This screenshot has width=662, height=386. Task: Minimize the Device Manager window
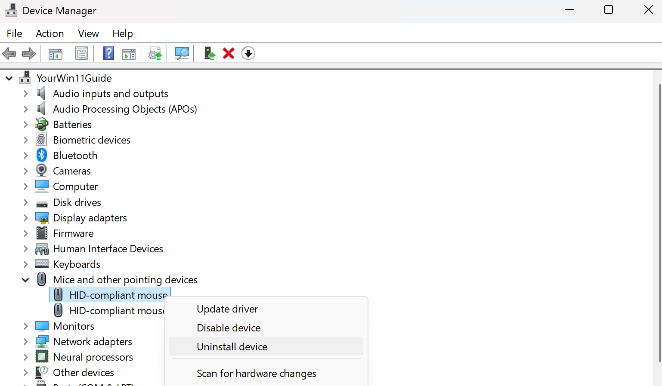coord(569,9)
